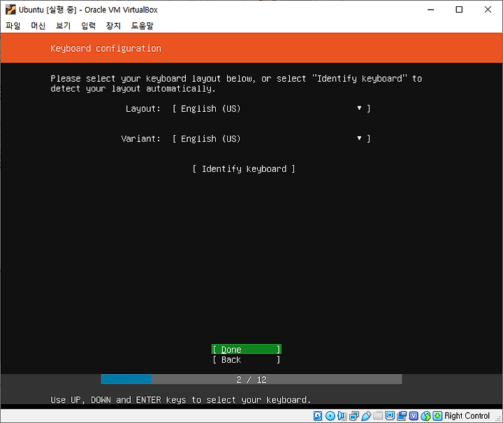Click the Keyboard configuration header text
This screenshot has height=423, width=503.
coord(106,48)
